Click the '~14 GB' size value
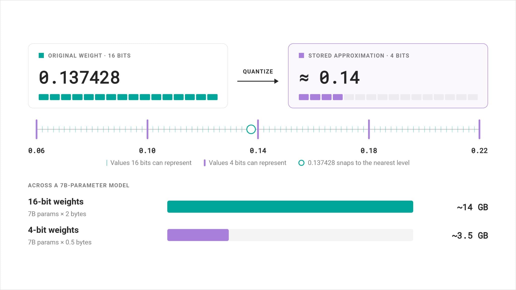The height and width of the screenshot is (290, 516). click(472, 207)
